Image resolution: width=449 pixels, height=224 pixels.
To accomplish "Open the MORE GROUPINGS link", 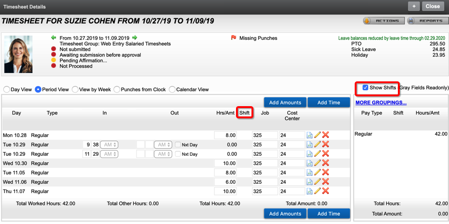I will (x=381, y=102).
